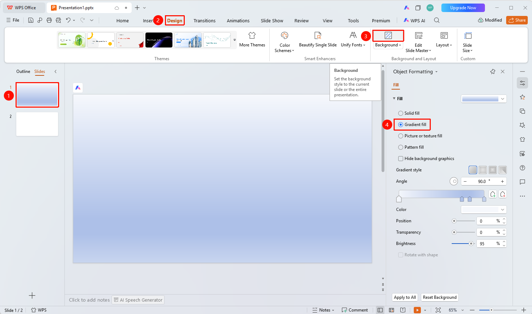Switch to slide sorter view in status bar
The image size is (532, 314).
pos(391,310)
